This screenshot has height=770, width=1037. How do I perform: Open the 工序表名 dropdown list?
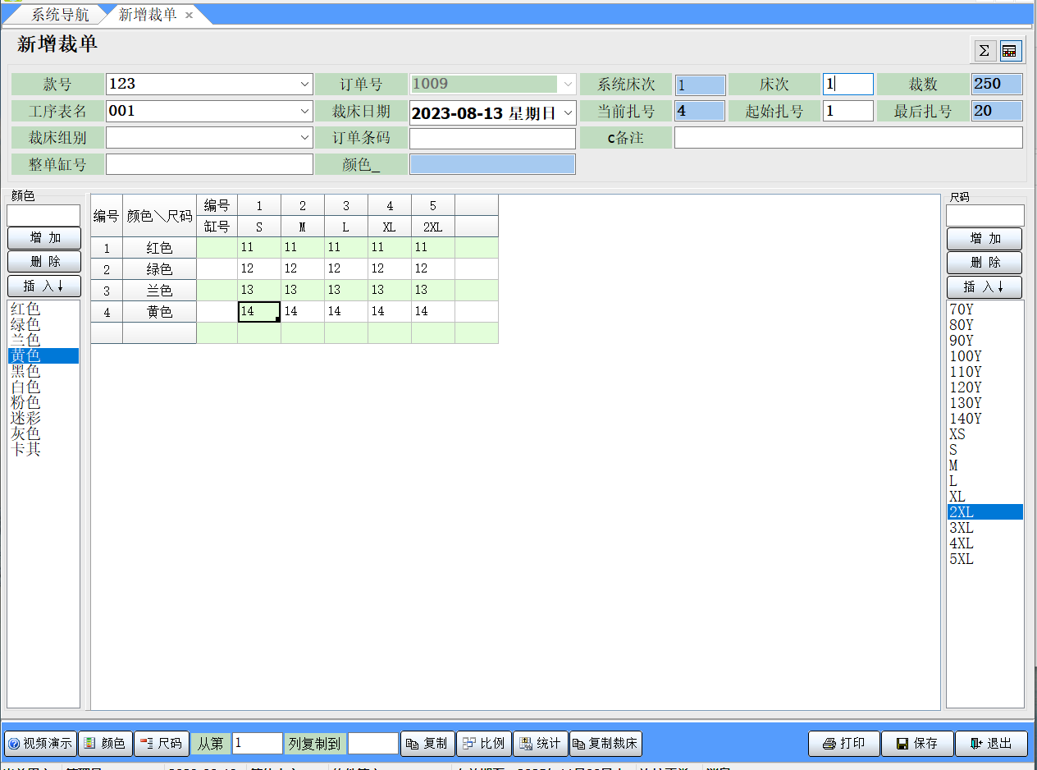pos(304,111)
